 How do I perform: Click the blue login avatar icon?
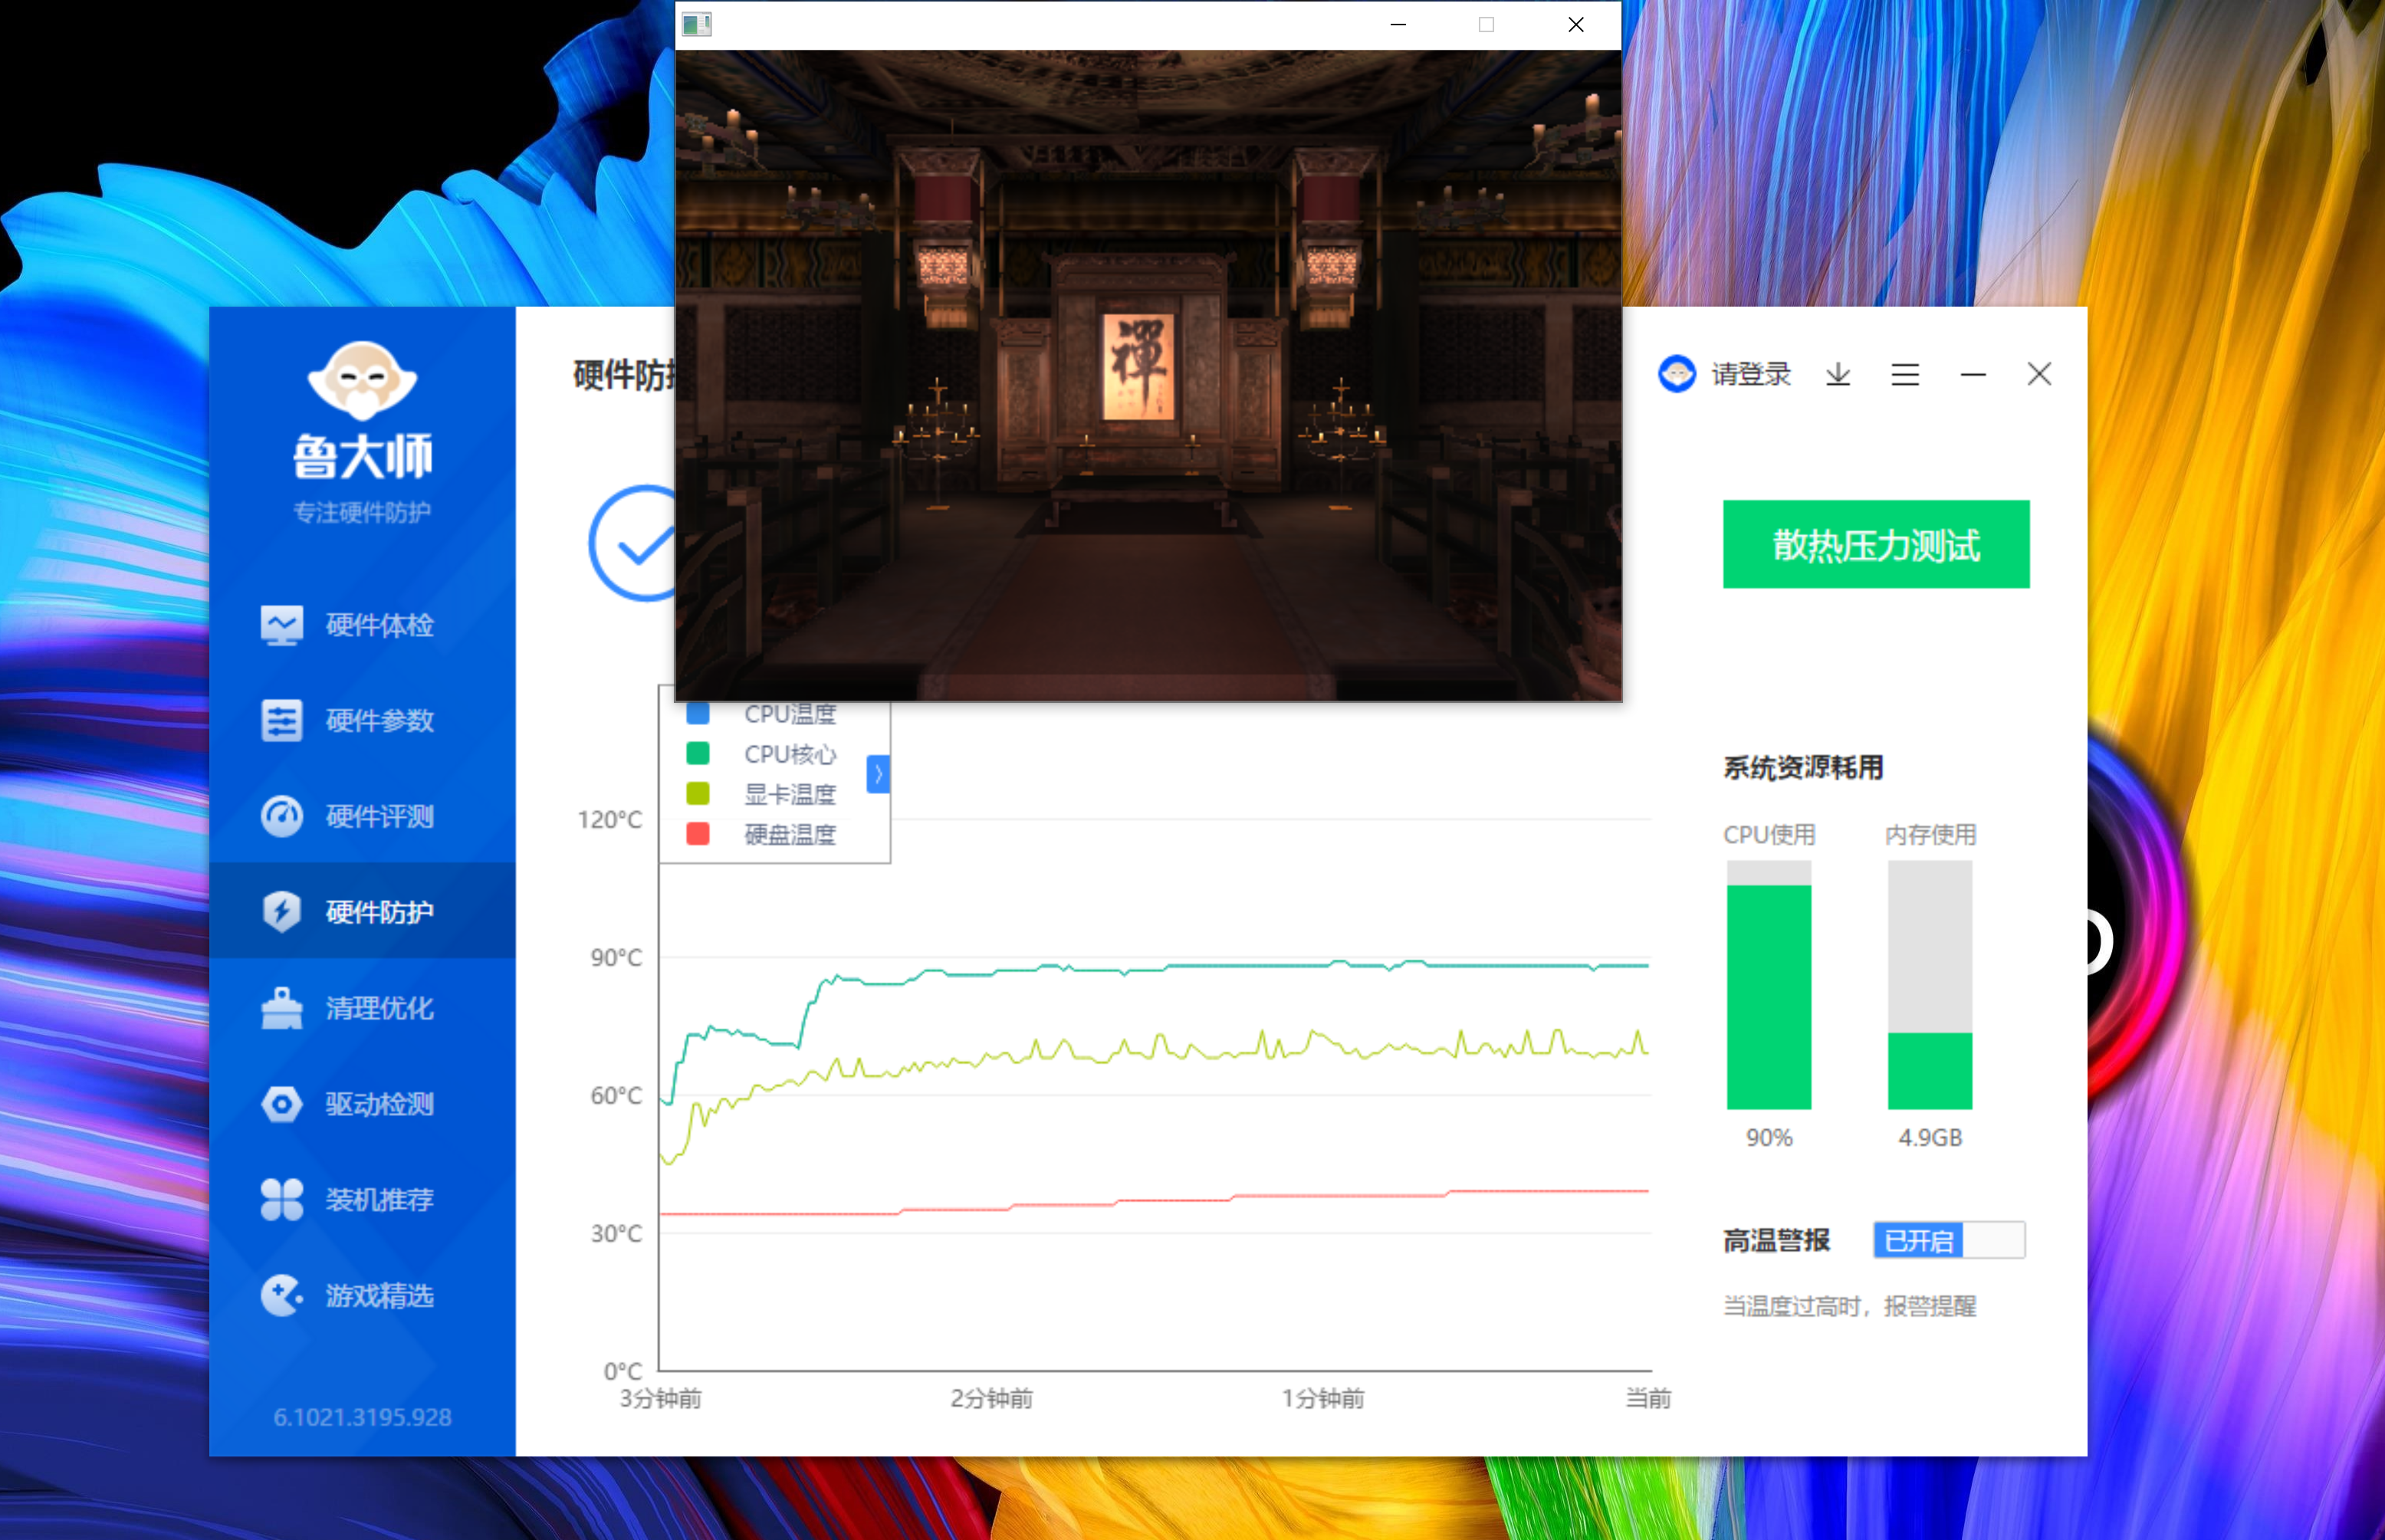click(x=1677, y=374)
